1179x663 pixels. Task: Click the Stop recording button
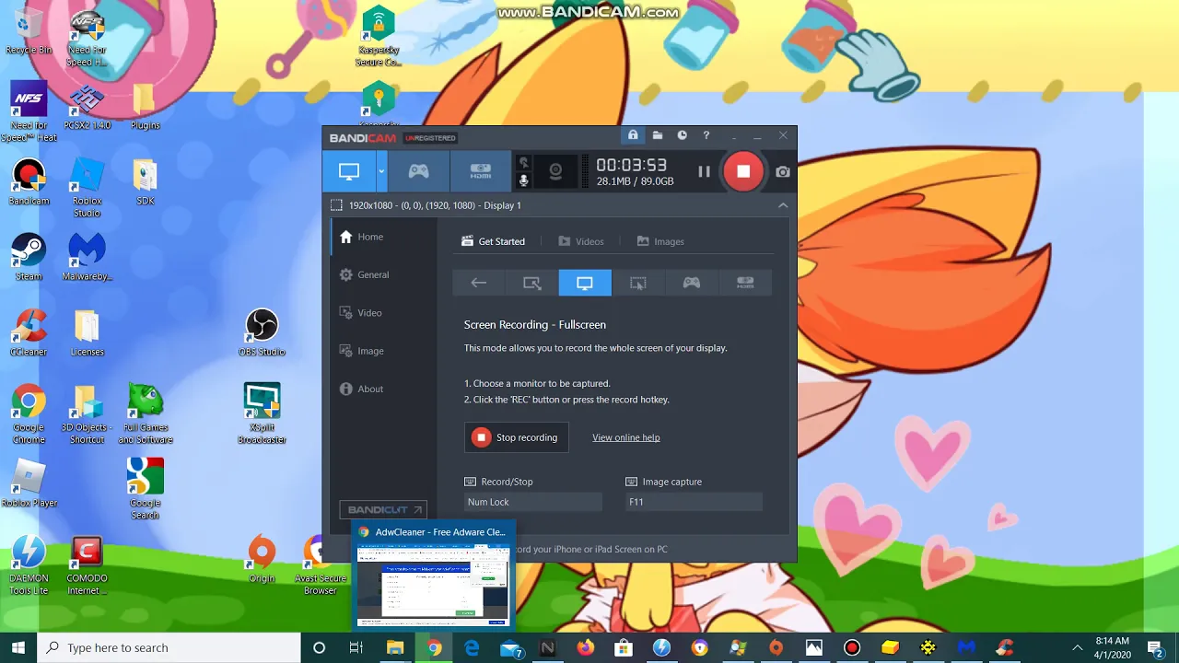point(517,437)
